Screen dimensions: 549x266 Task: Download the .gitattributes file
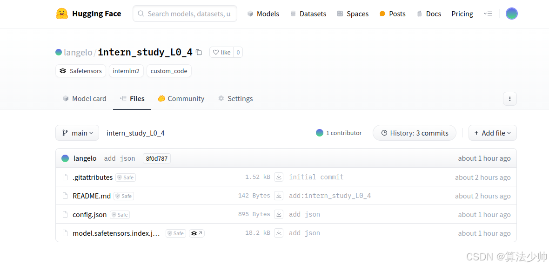(x=279, y=177)
